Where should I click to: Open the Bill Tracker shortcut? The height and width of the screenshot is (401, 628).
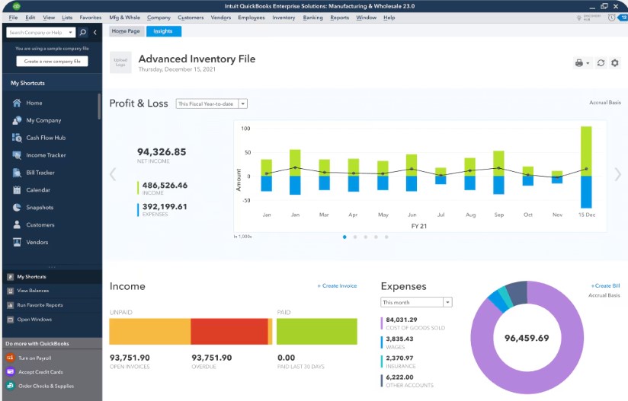point(41,173)
